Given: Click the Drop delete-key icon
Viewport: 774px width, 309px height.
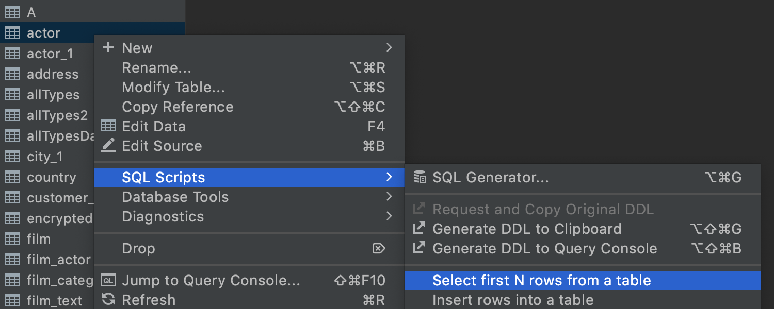Looking at the screenshot, I should 379,249.
